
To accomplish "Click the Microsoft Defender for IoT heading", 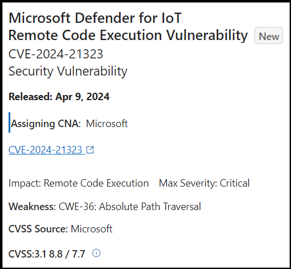I will tap(95, 18).
